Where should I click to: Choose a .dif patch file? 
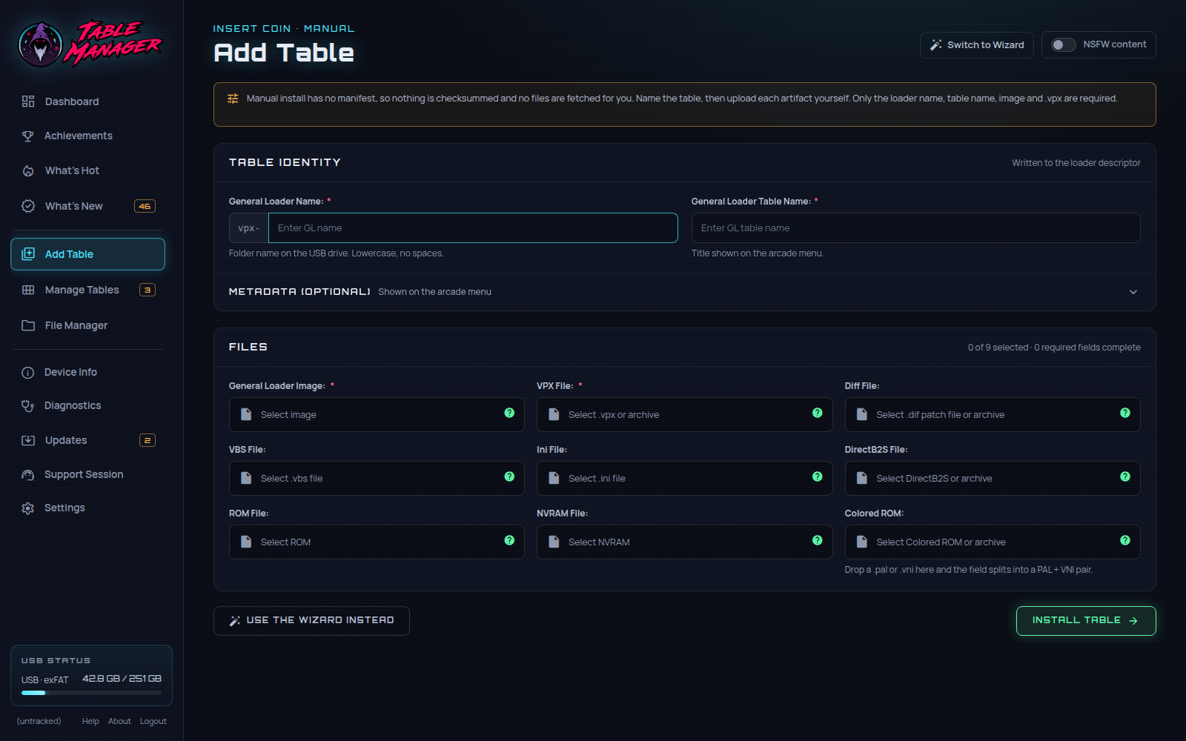pyautogui.click(x=993, y=415)
